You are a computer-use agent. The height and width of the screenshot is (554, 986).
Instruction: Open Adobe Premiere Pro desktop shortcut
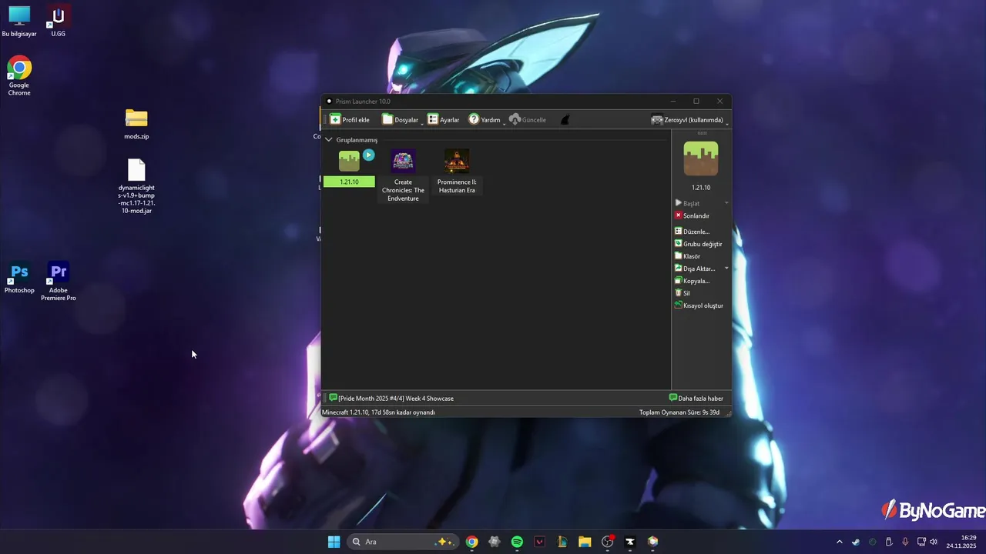pyautogui.click(x=59, y=282)
